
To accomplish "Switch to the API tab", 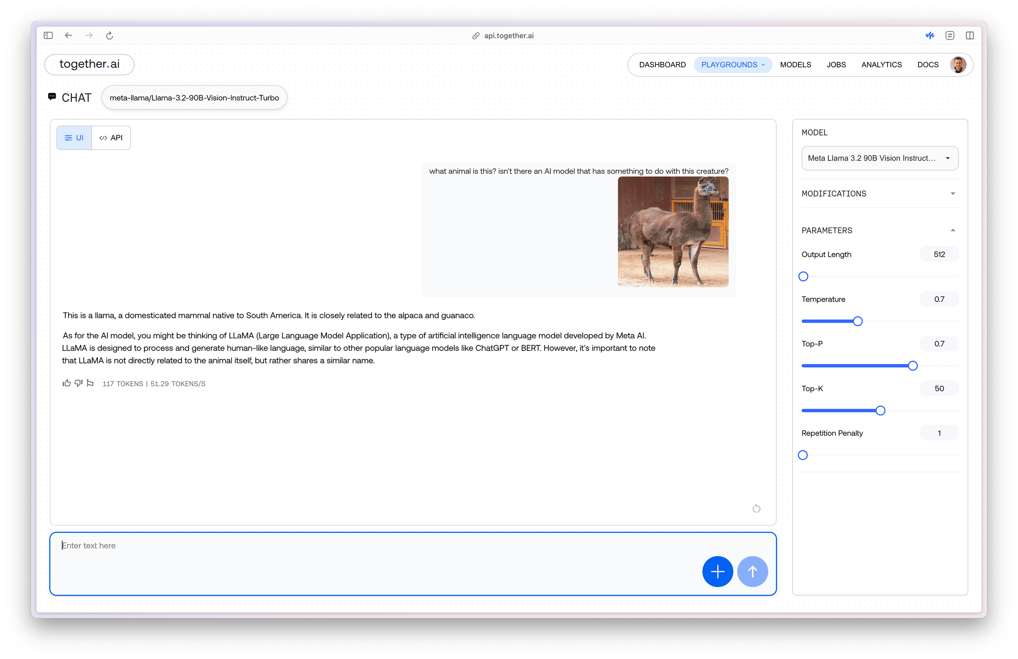I will [x=111, y=138].
